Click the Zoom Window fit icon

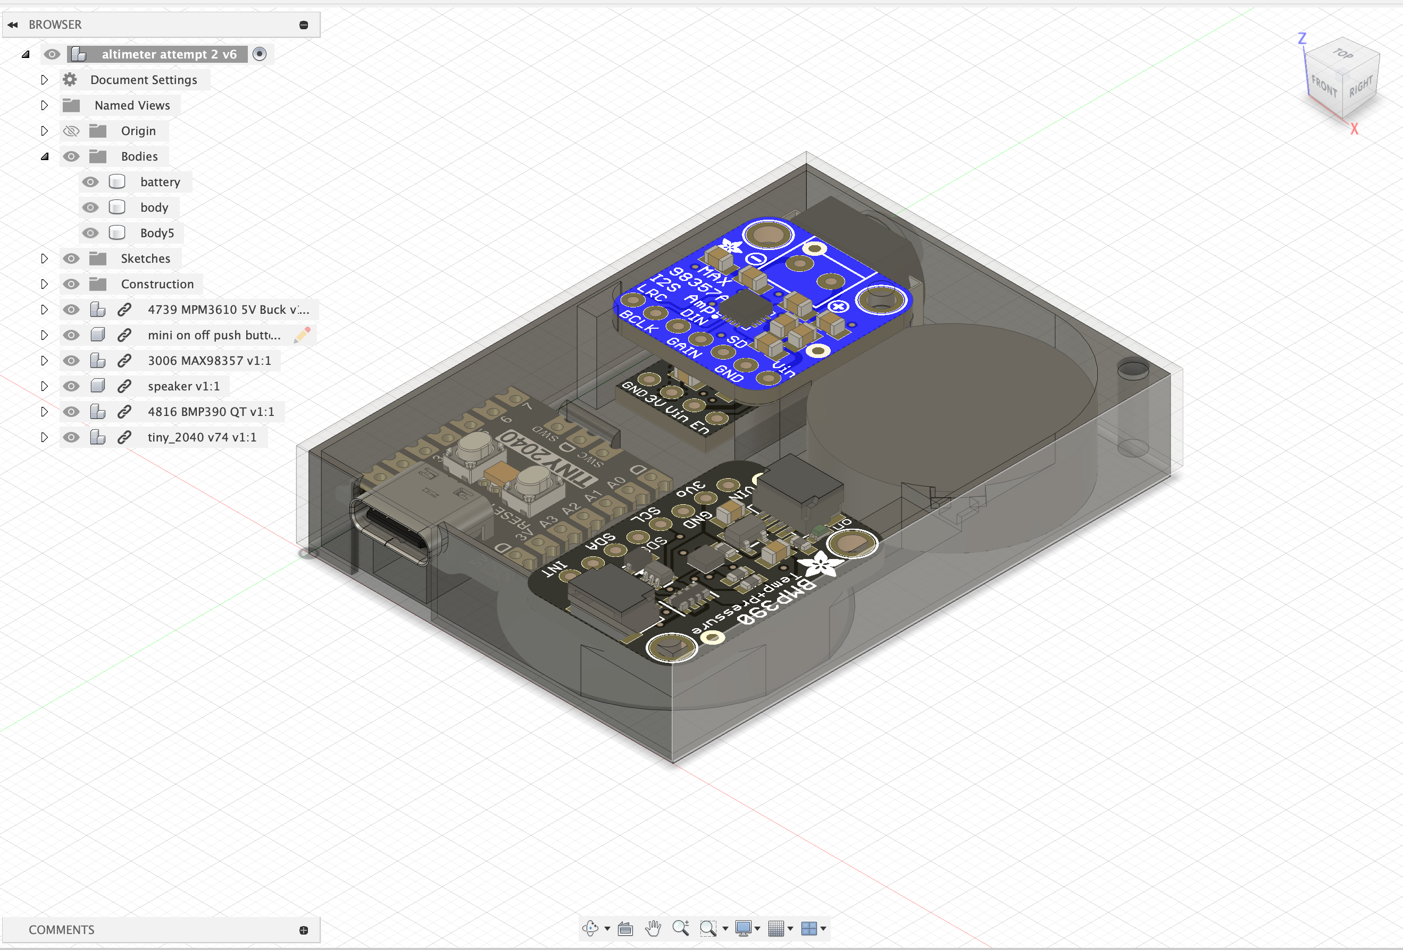click(x=708, y=928)
